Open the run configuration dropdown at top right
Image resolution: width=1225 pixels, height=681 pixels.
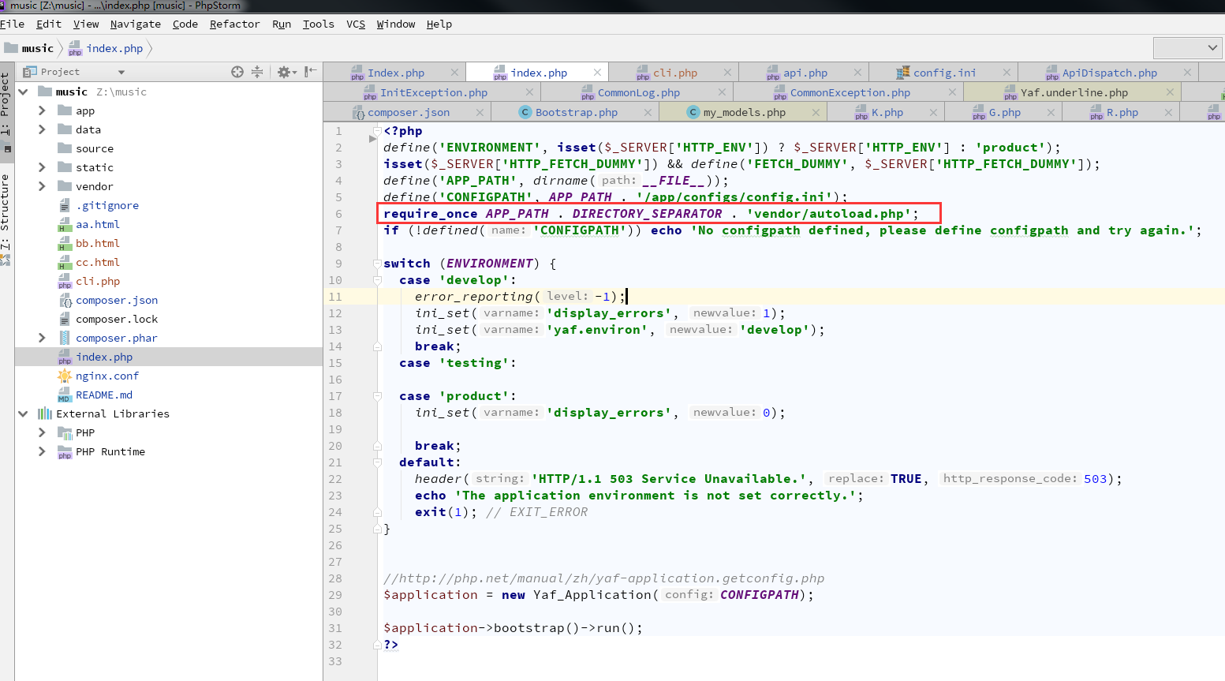tap(1187, 48)
